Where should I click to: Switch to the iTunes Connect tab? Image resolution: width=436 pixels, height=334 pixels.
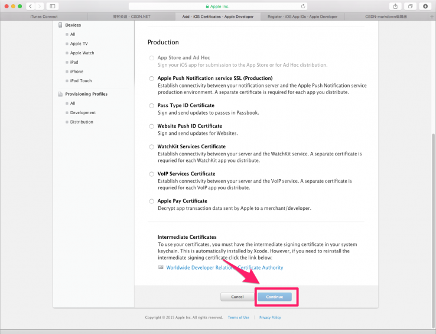point(44,17)
